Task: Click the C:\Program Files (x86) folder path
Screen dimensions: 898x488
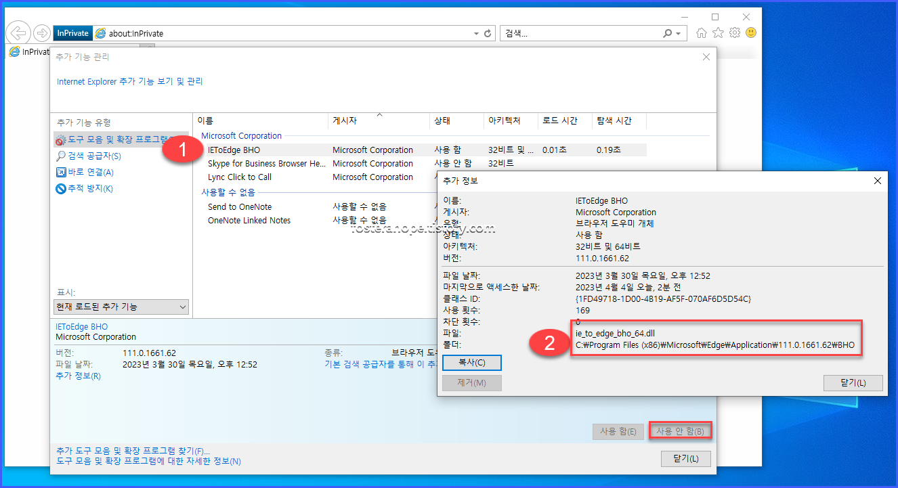Action: [x=715, y=345]
